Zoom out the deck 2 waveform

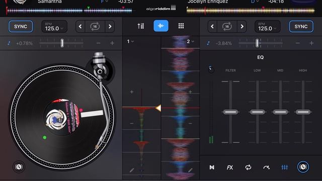tap(190, 123)
